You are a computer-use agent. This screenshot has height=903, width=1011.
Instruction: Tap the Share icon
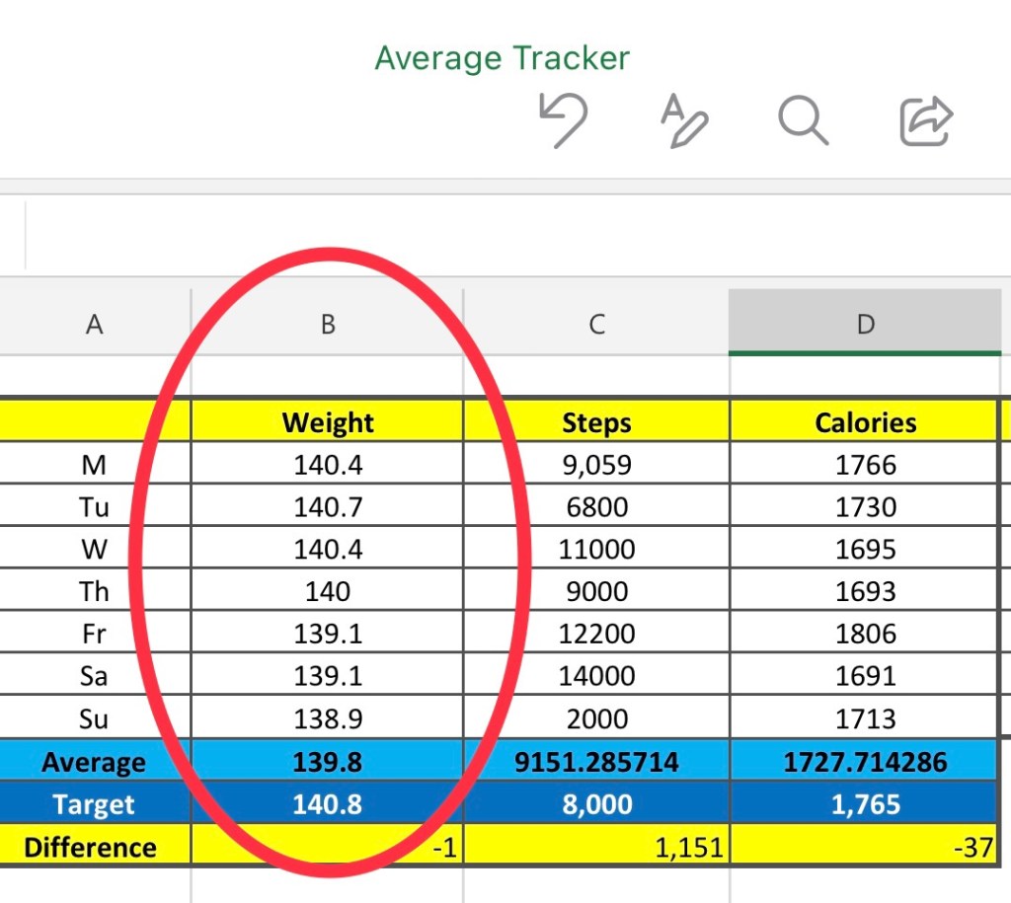tap(926, 121)
